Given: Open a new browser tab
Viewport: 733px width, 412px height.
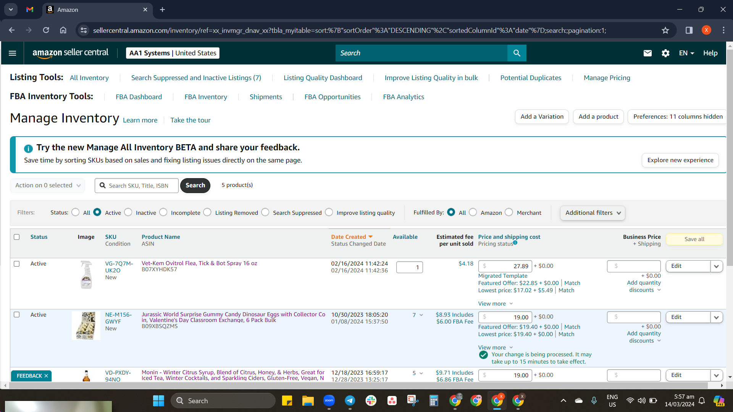Looking at the screenshot, I should tap(163, 10).
